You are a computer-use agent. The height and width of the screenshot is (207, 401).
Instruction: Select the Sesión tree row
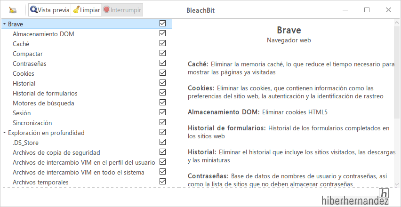(x=87, y=113)
